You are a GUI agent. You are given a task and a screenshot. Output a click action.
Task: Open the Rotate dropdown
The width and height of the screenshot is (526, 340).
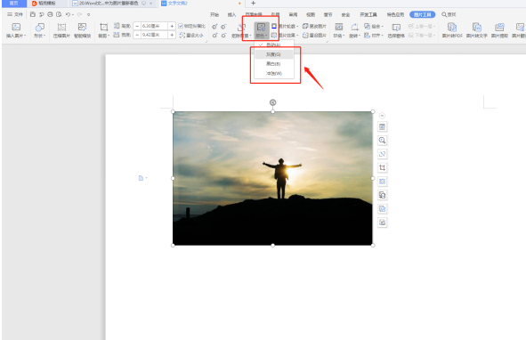pyautogui.click(x=354, y=30)
